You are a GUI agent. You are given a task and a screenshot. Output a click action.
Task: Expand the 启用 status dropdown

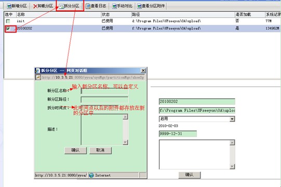click(x=232, y=119)
